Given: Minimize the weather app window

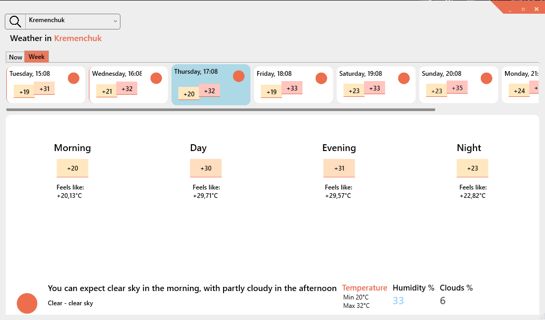Looking at the screenshot, I should [510, 9].
